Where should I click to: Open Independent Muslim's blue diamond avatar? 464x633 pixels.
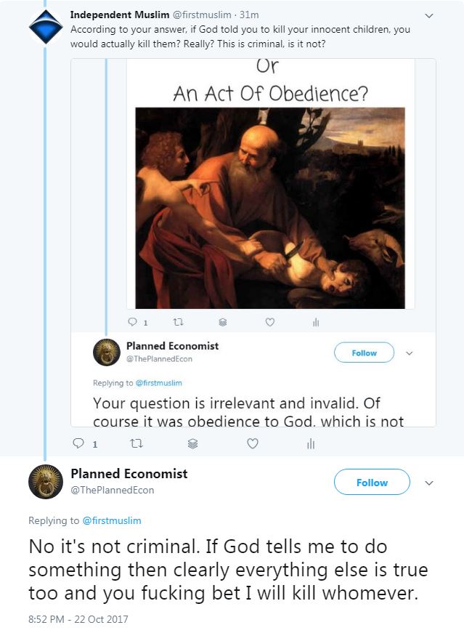click(x=44, y=27)
